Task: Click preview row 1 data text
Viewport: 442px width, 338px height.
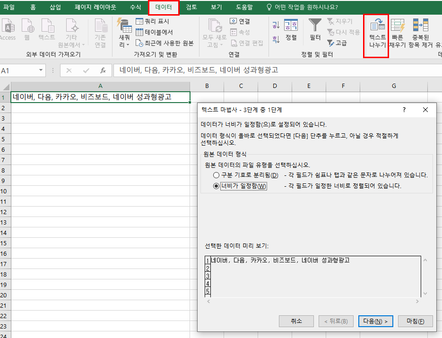Action: click(280, 260)
